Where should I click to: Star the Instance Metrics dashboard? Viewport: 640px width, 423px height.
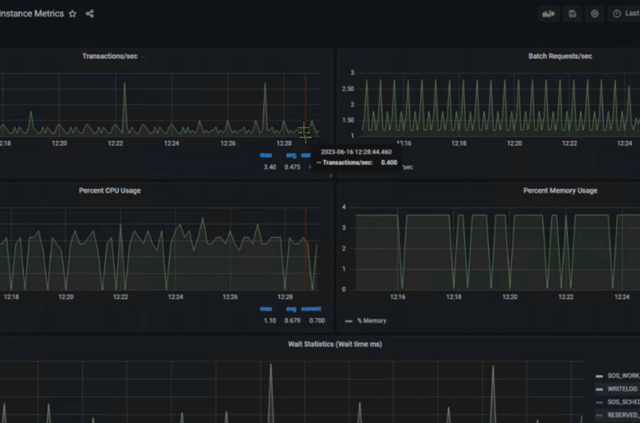point(73,14)
